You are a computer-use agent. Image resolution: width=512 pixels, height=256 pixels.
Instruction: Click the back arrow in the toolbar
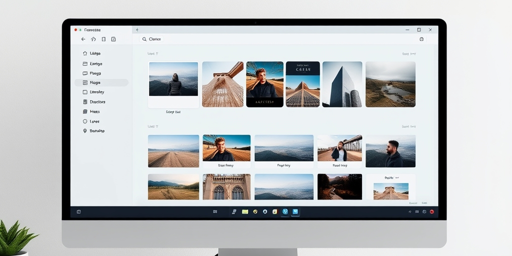click(83, 39)
